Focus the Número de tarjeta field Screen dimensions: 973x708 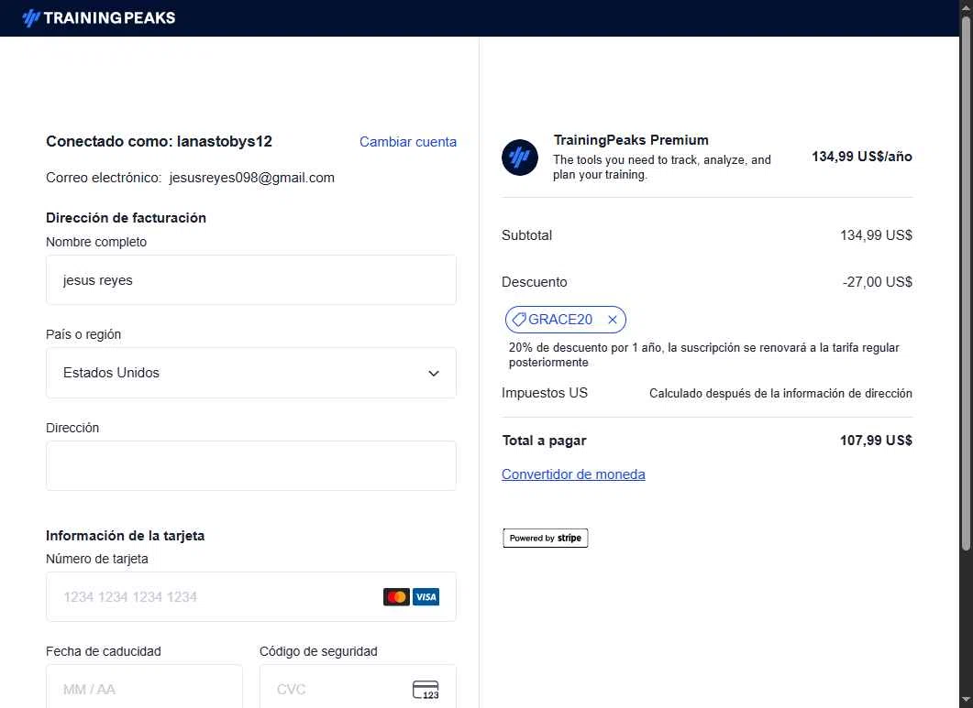coord(251,597)
